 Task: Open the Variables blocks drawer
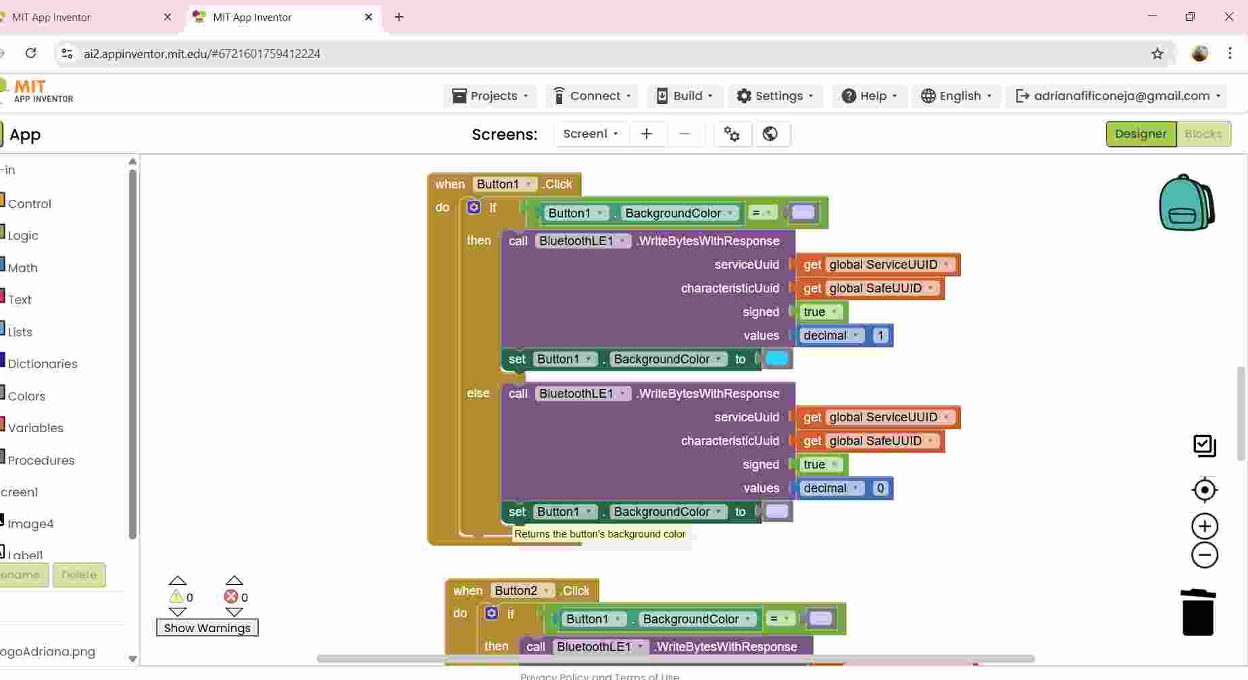pyautogui.click(x=35, y=428)
